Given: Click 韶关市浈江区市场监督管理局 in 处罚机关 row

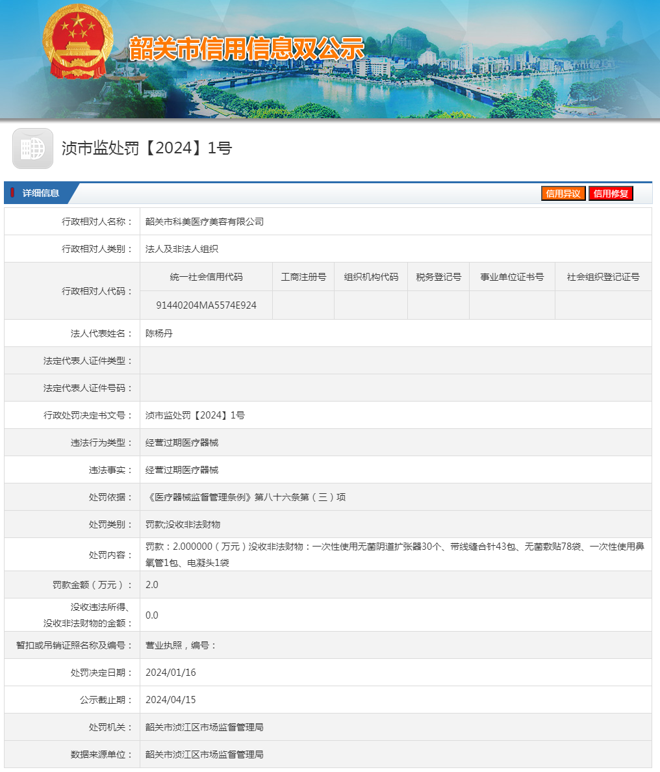Looking at the screenshot, I should point(204,727).
